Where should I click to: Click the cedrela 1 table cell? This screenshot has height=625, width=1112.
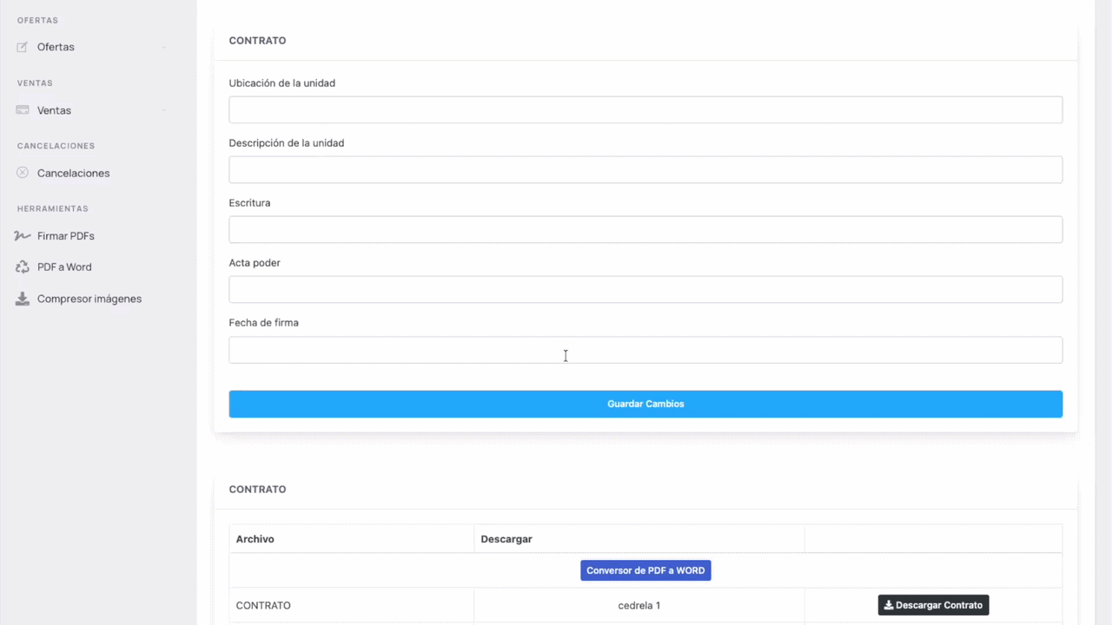pos(639,605)
